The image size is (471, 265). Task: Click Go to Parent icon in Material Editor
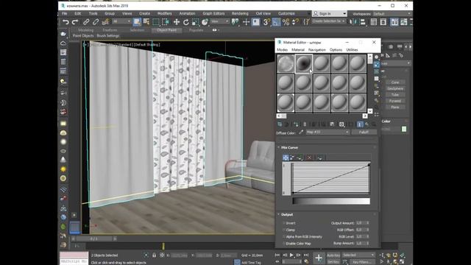pos(366,124)
